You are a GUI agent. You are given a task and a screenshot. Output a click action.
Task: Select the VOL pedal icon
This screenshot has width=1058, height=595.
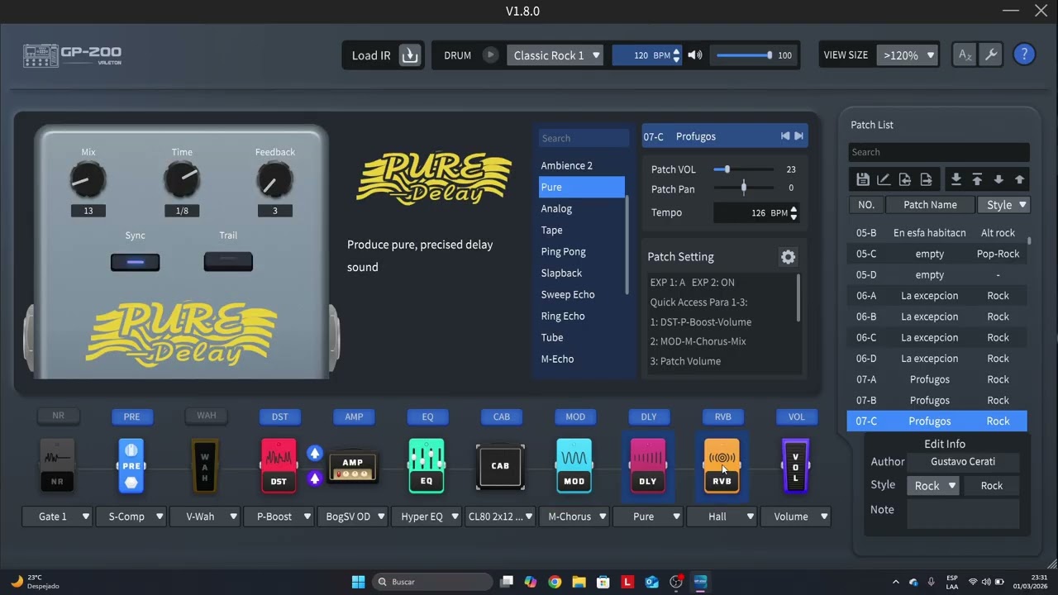tap(796, 466)
